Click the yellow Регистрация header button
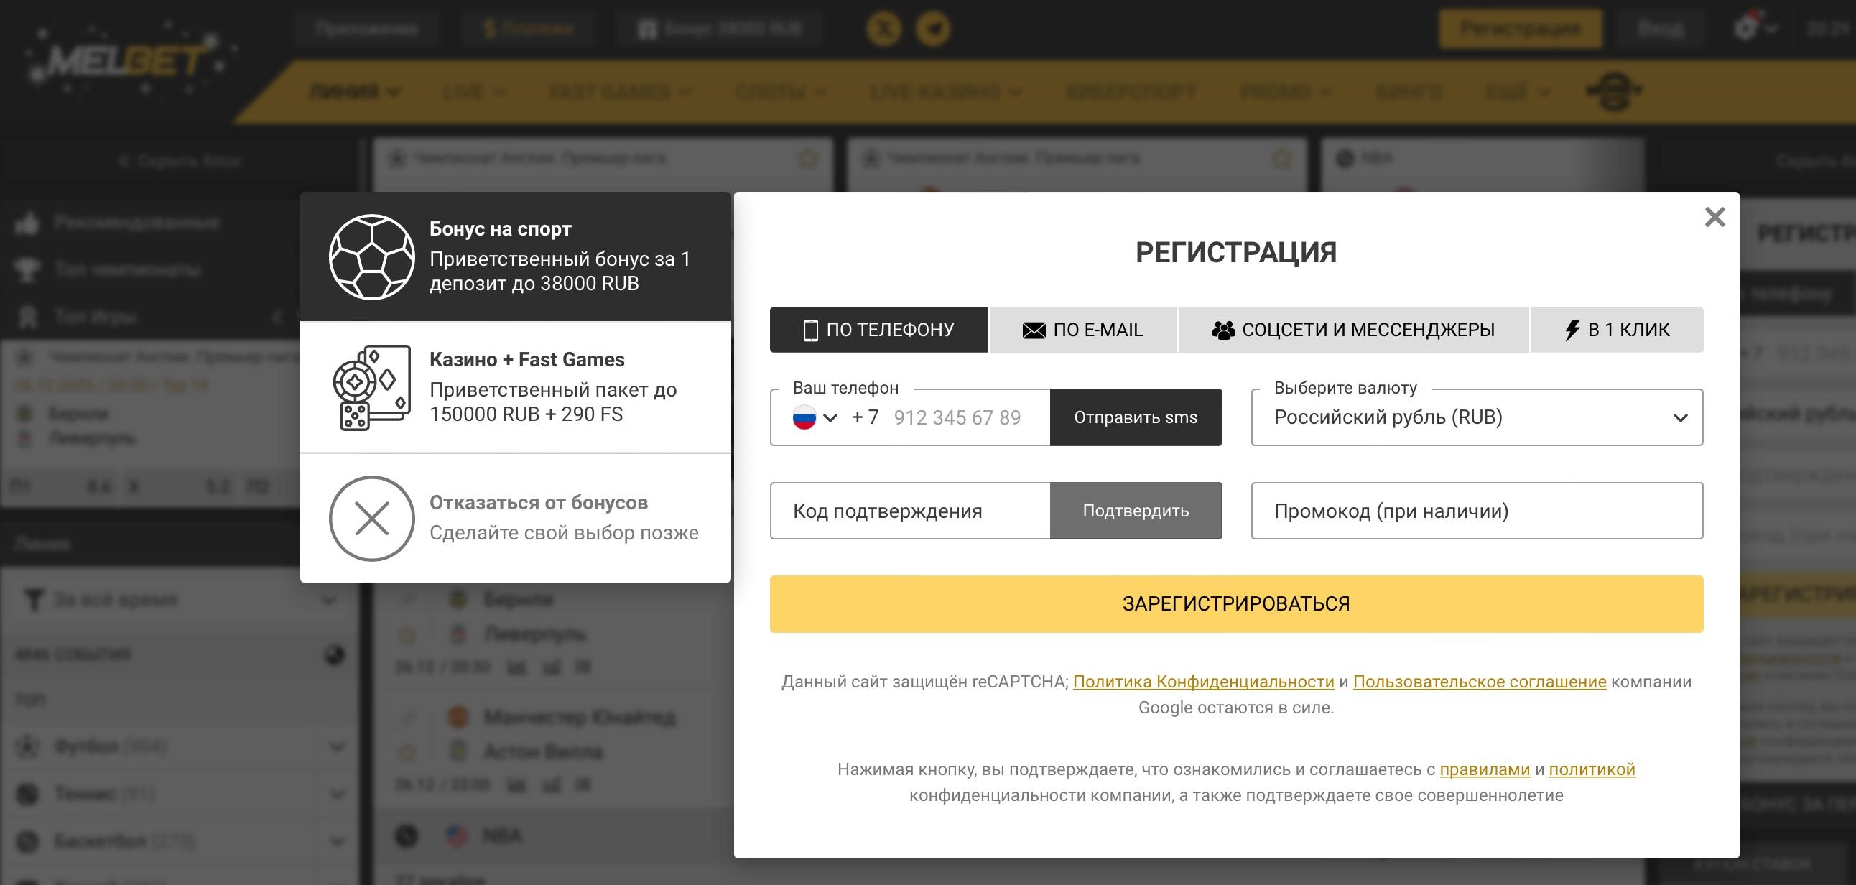The width and height of the screenshot is (1856, 885). pyautogui.click(x=1521, y=29)
